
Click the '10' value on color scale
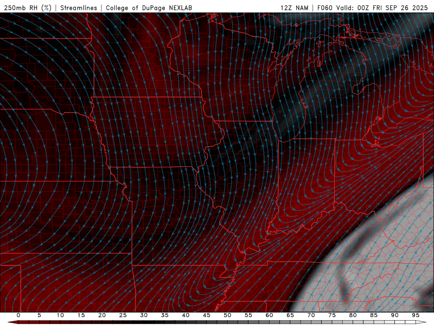point(60,315)
